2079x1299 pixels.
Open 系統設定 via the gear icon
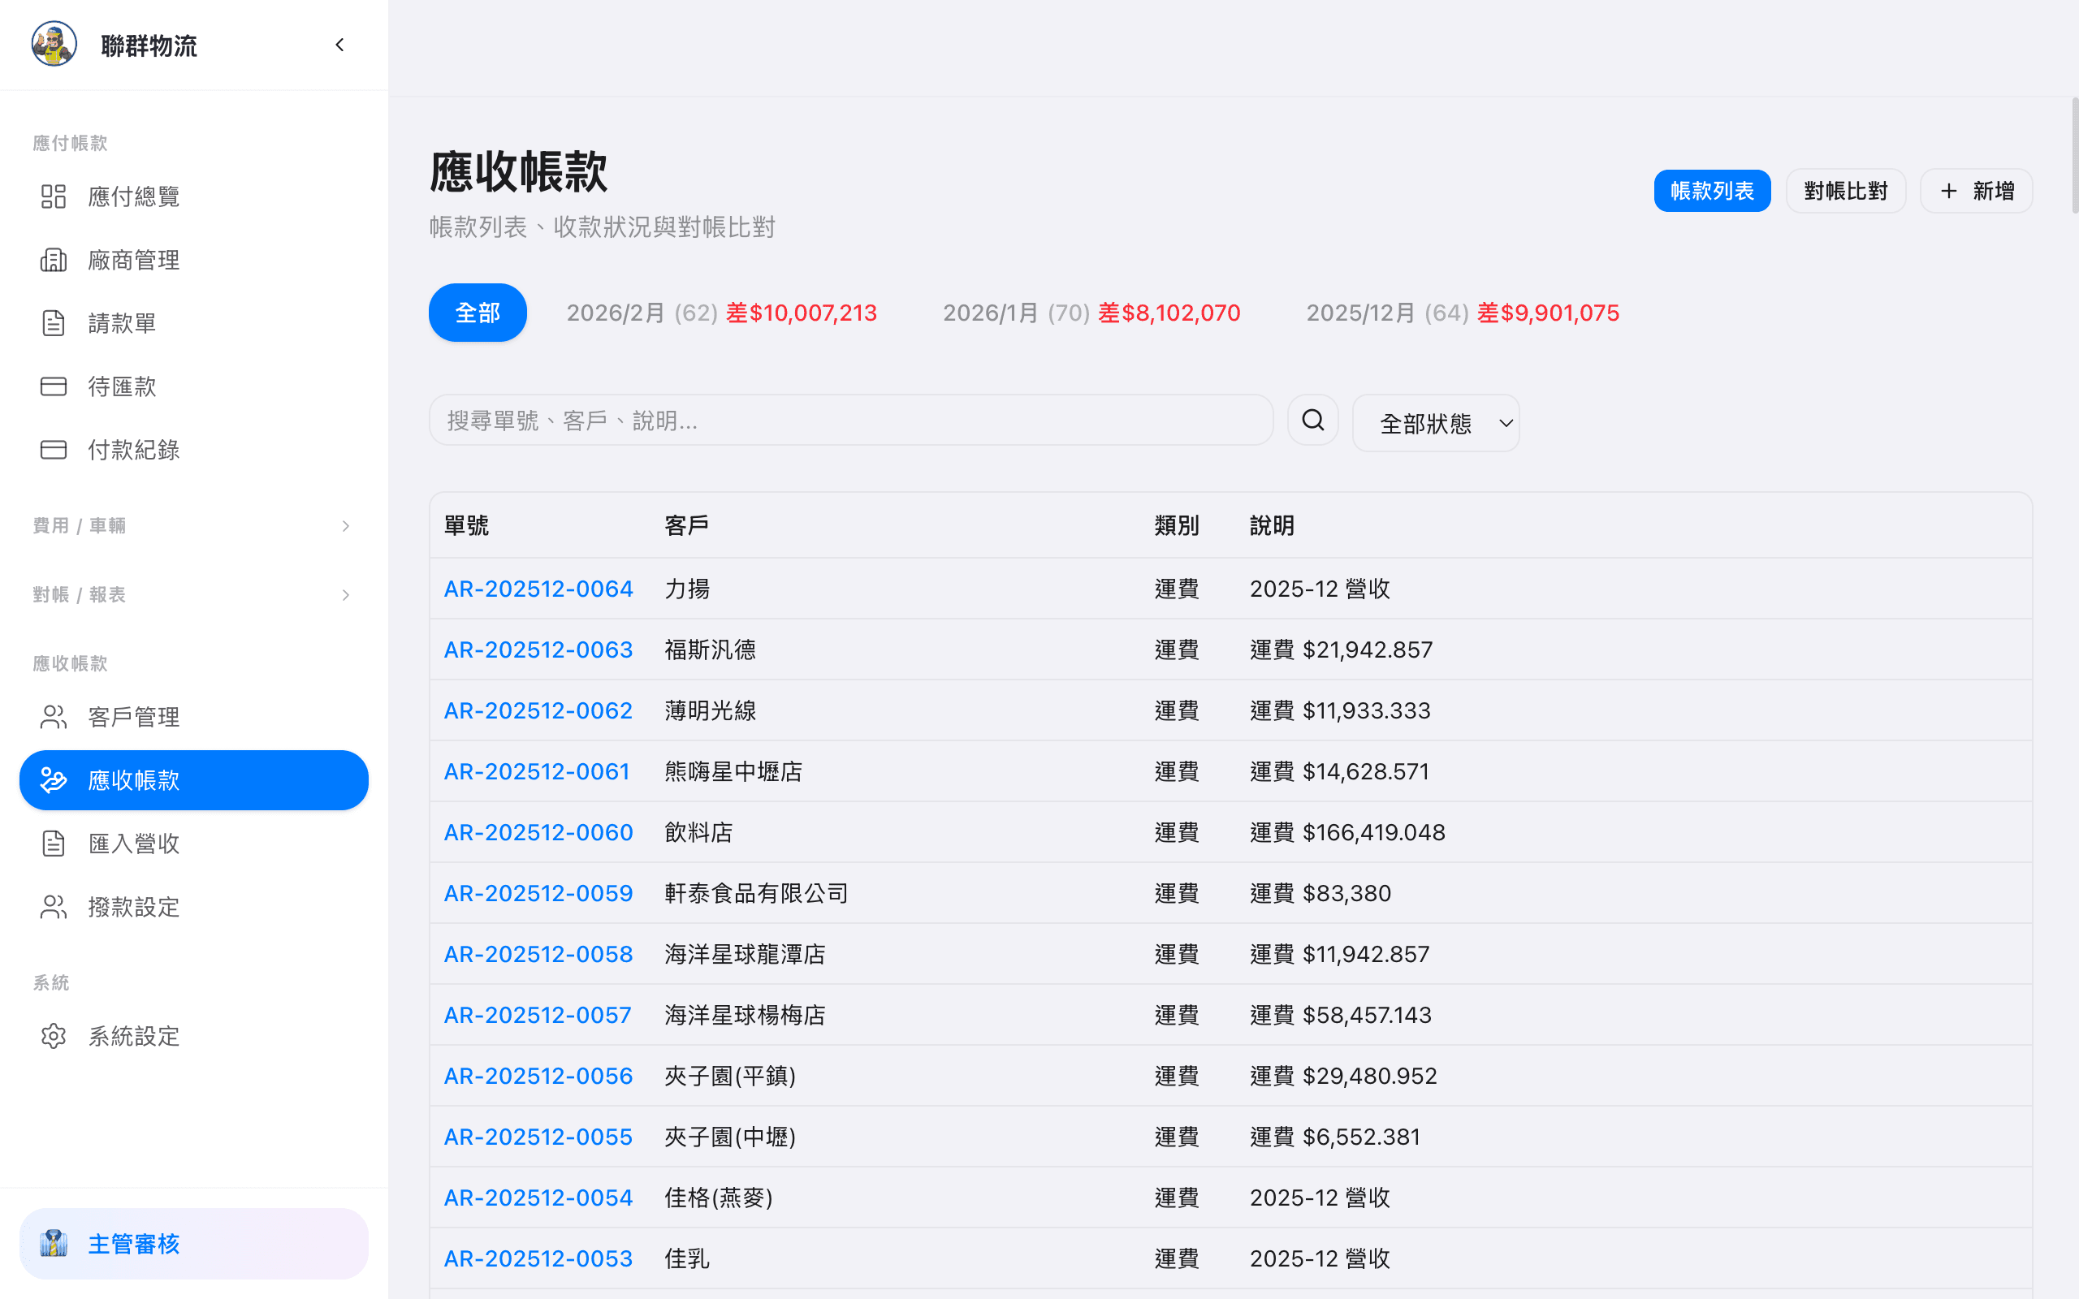click(54, 1035)
